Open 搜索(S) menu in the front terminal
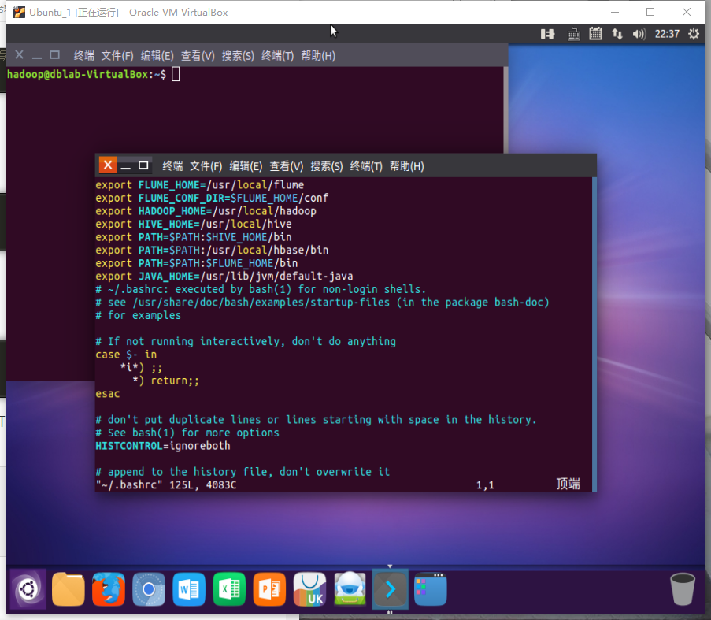This screenshot has height=620, width=711. [327, 166]
